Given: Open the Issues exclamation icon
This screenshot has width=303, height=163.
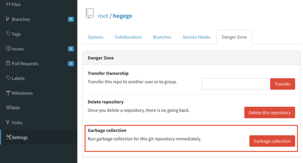Looking at the screenshot, I should 8,48.
